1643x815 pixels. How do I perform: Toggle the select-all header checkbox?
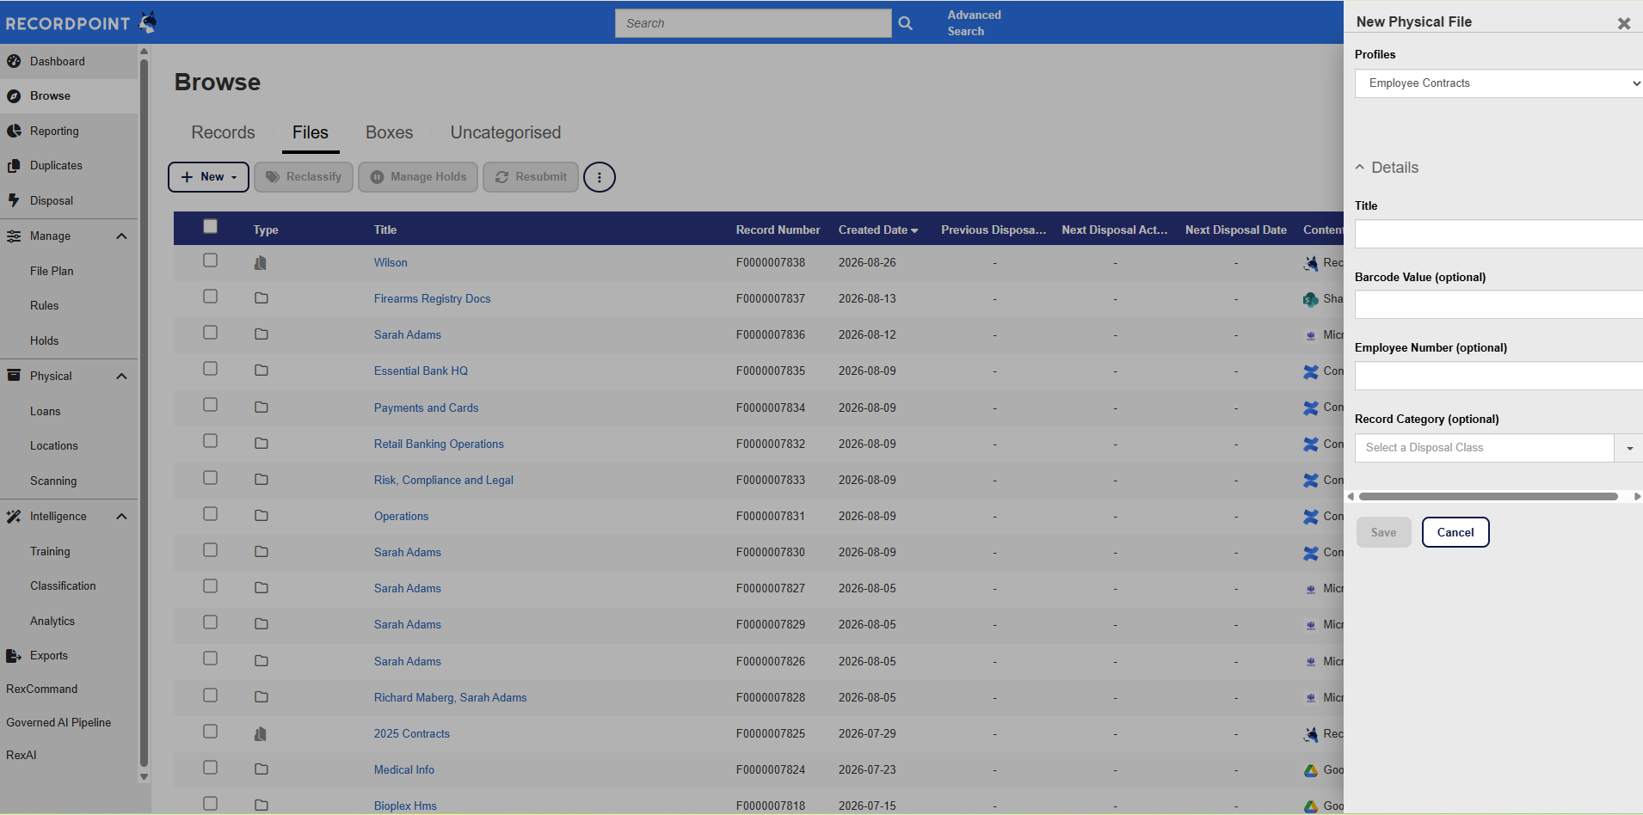[210, 226]
